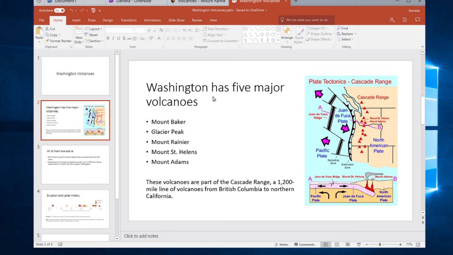Switch to Slide Sorter view

[x=337, y=245]
